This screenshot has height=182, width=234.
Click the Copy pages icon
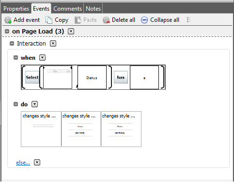49,20
